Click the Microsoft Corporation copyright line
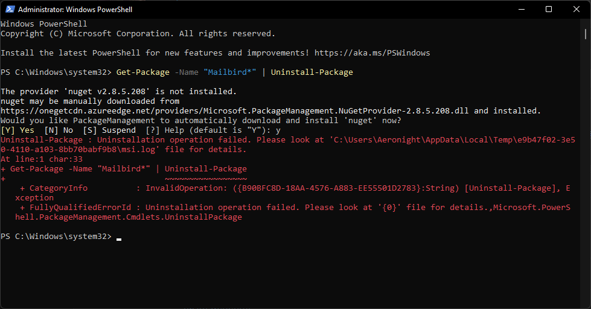 (x=138, y=34)
